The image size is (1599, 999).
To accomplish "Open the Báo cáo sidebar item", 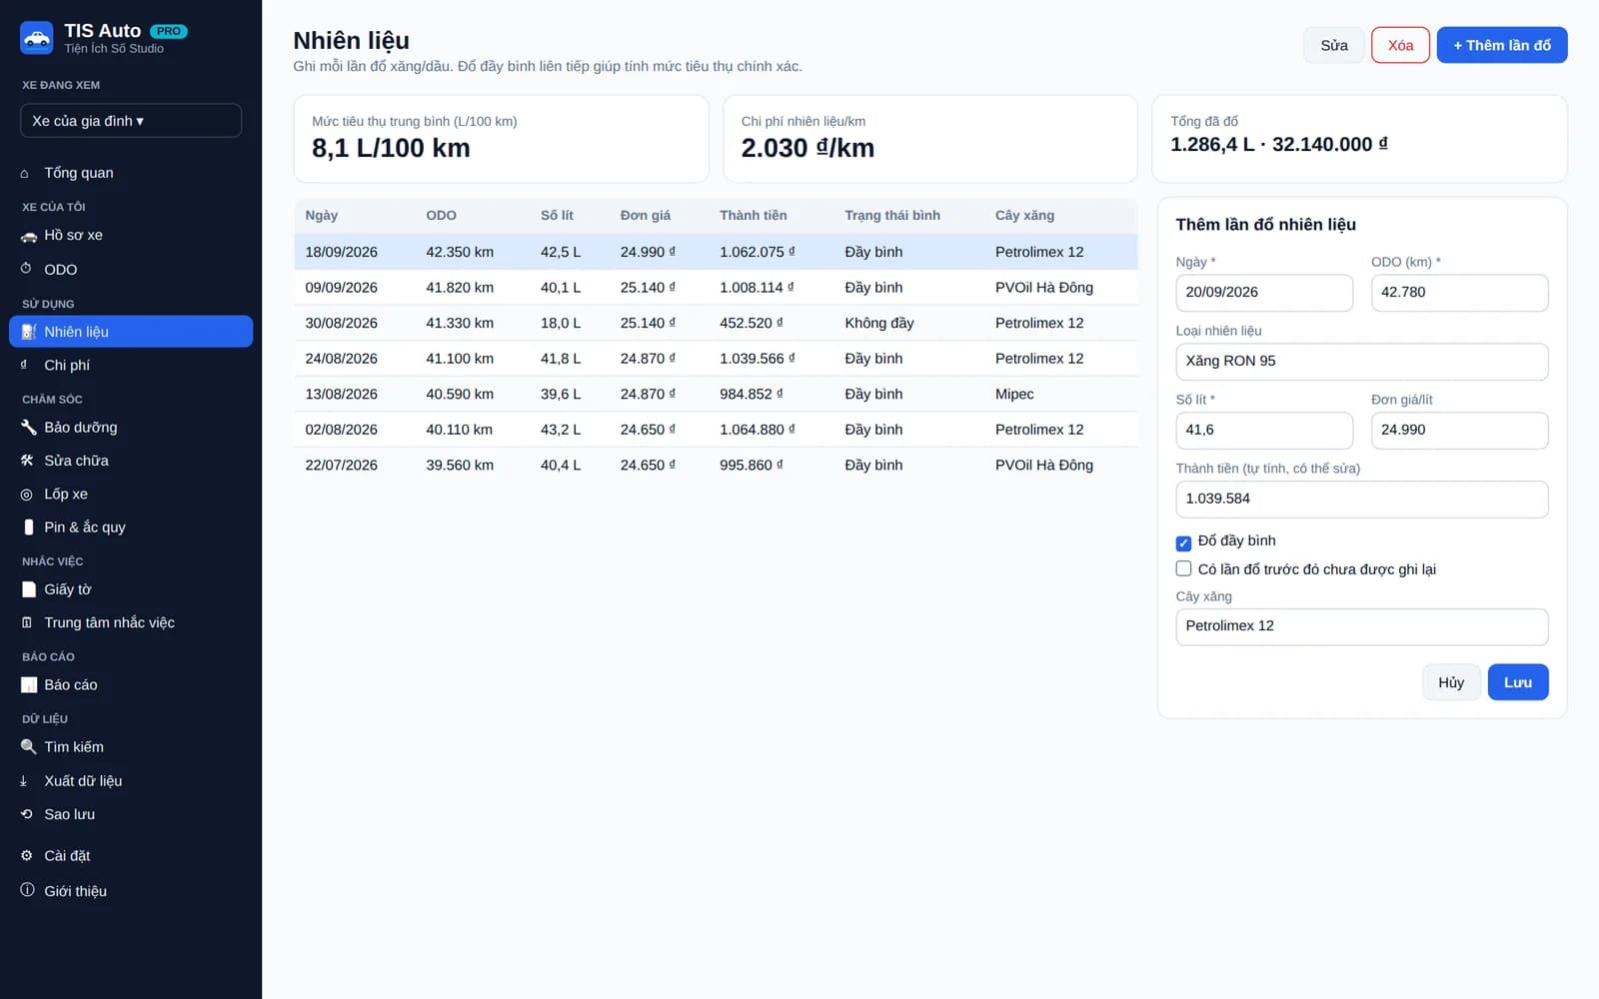I will tap(131, 684).
